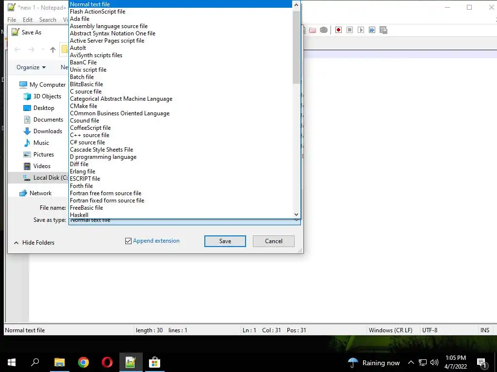
Task: Click the file type list scrollbar thumb
Action: (296, 47)
